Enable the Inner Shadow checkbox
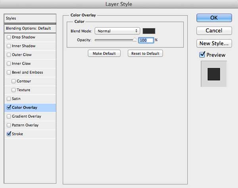This screenshot has height=188, width=238. [9, 46]
